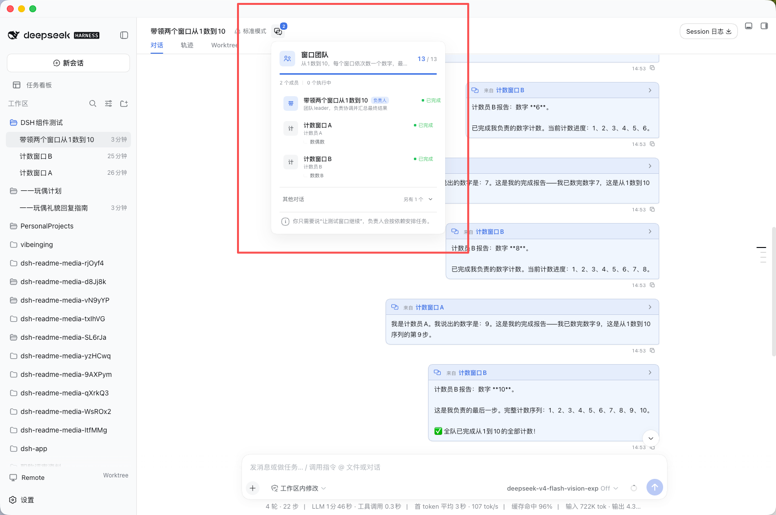Copy the 计数窗口 B message reporting number 8
This screenshot has height=515, width=776.
tap(652, 285)
